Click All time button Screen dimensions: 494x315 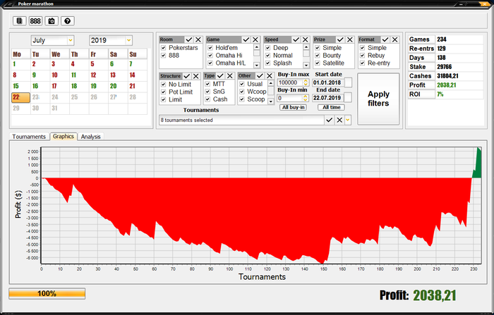332,107
